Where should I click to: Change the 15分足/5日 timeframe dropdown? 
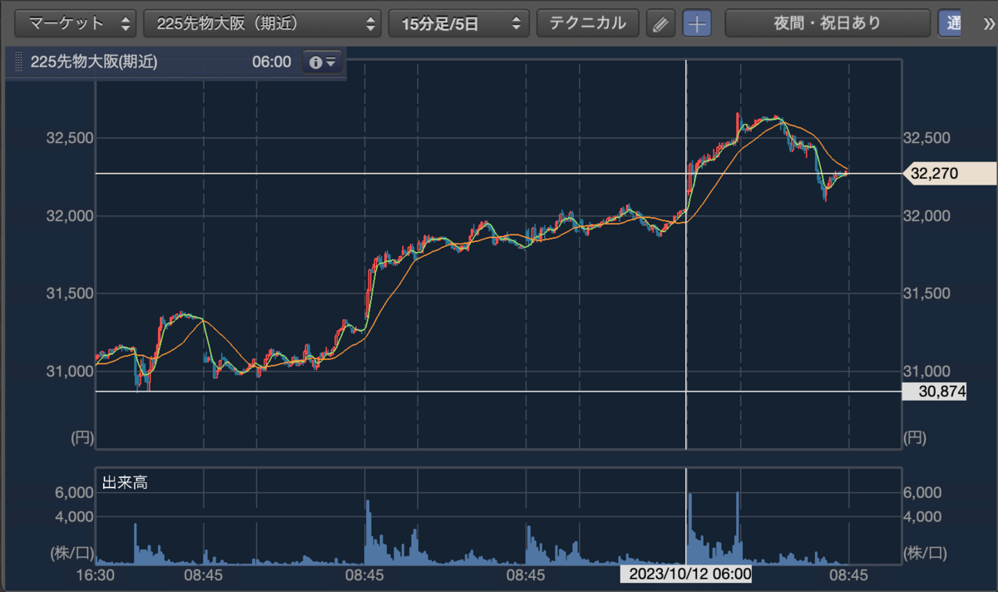point(459,23)
